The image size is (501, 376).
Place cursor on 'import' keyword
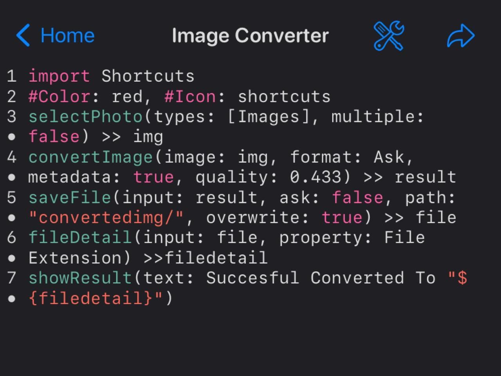point(59,76)
